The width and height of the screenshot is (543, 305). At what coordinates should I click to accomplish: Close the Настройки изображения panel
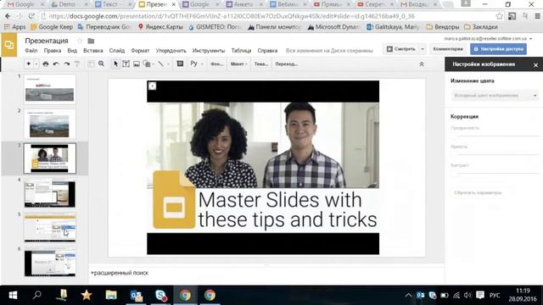point(535,65)
